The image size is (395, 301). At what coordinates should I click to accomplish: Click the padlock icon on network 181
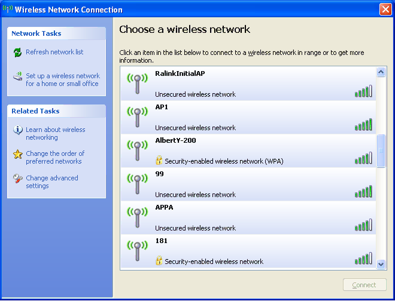pos(159,260)
